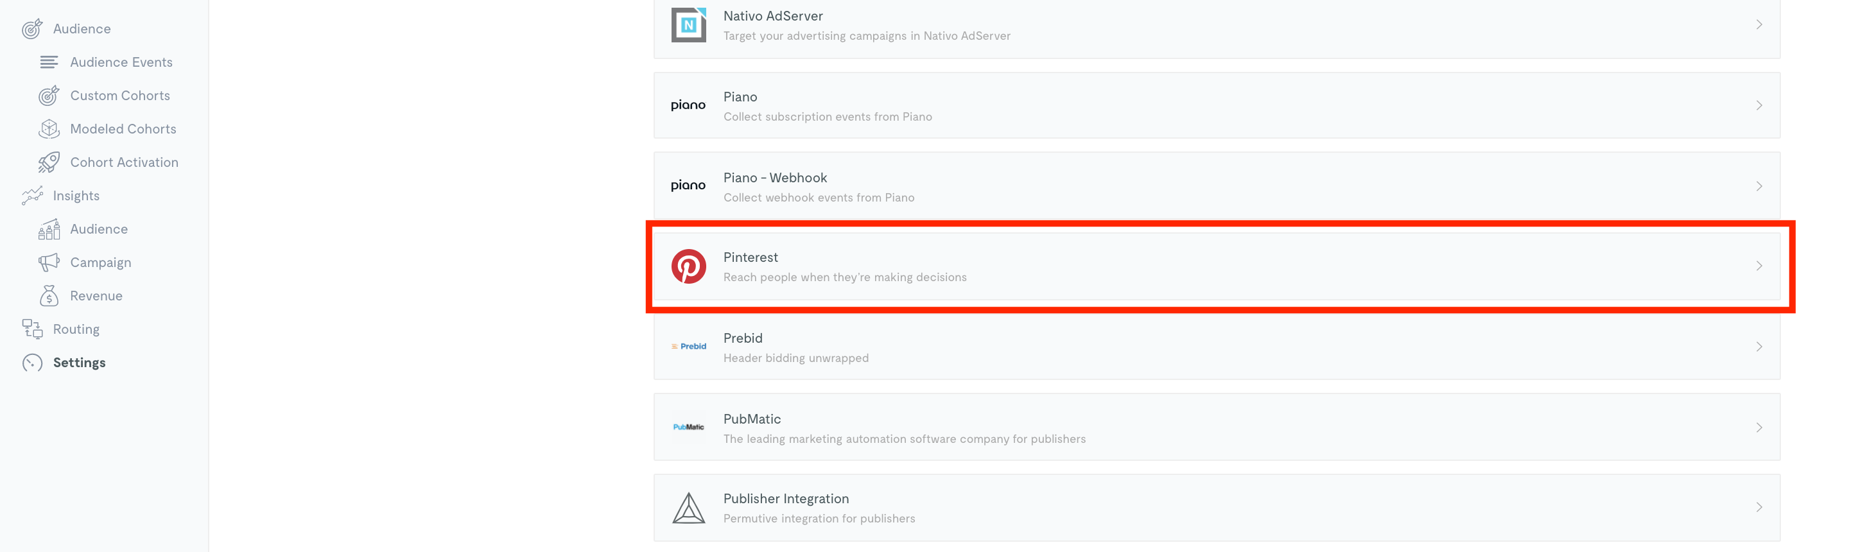Image resolution: width=1849 pixels, height=552 pixels.
Task: Go to Insights section in sidebar
Action: pos(76,196)
